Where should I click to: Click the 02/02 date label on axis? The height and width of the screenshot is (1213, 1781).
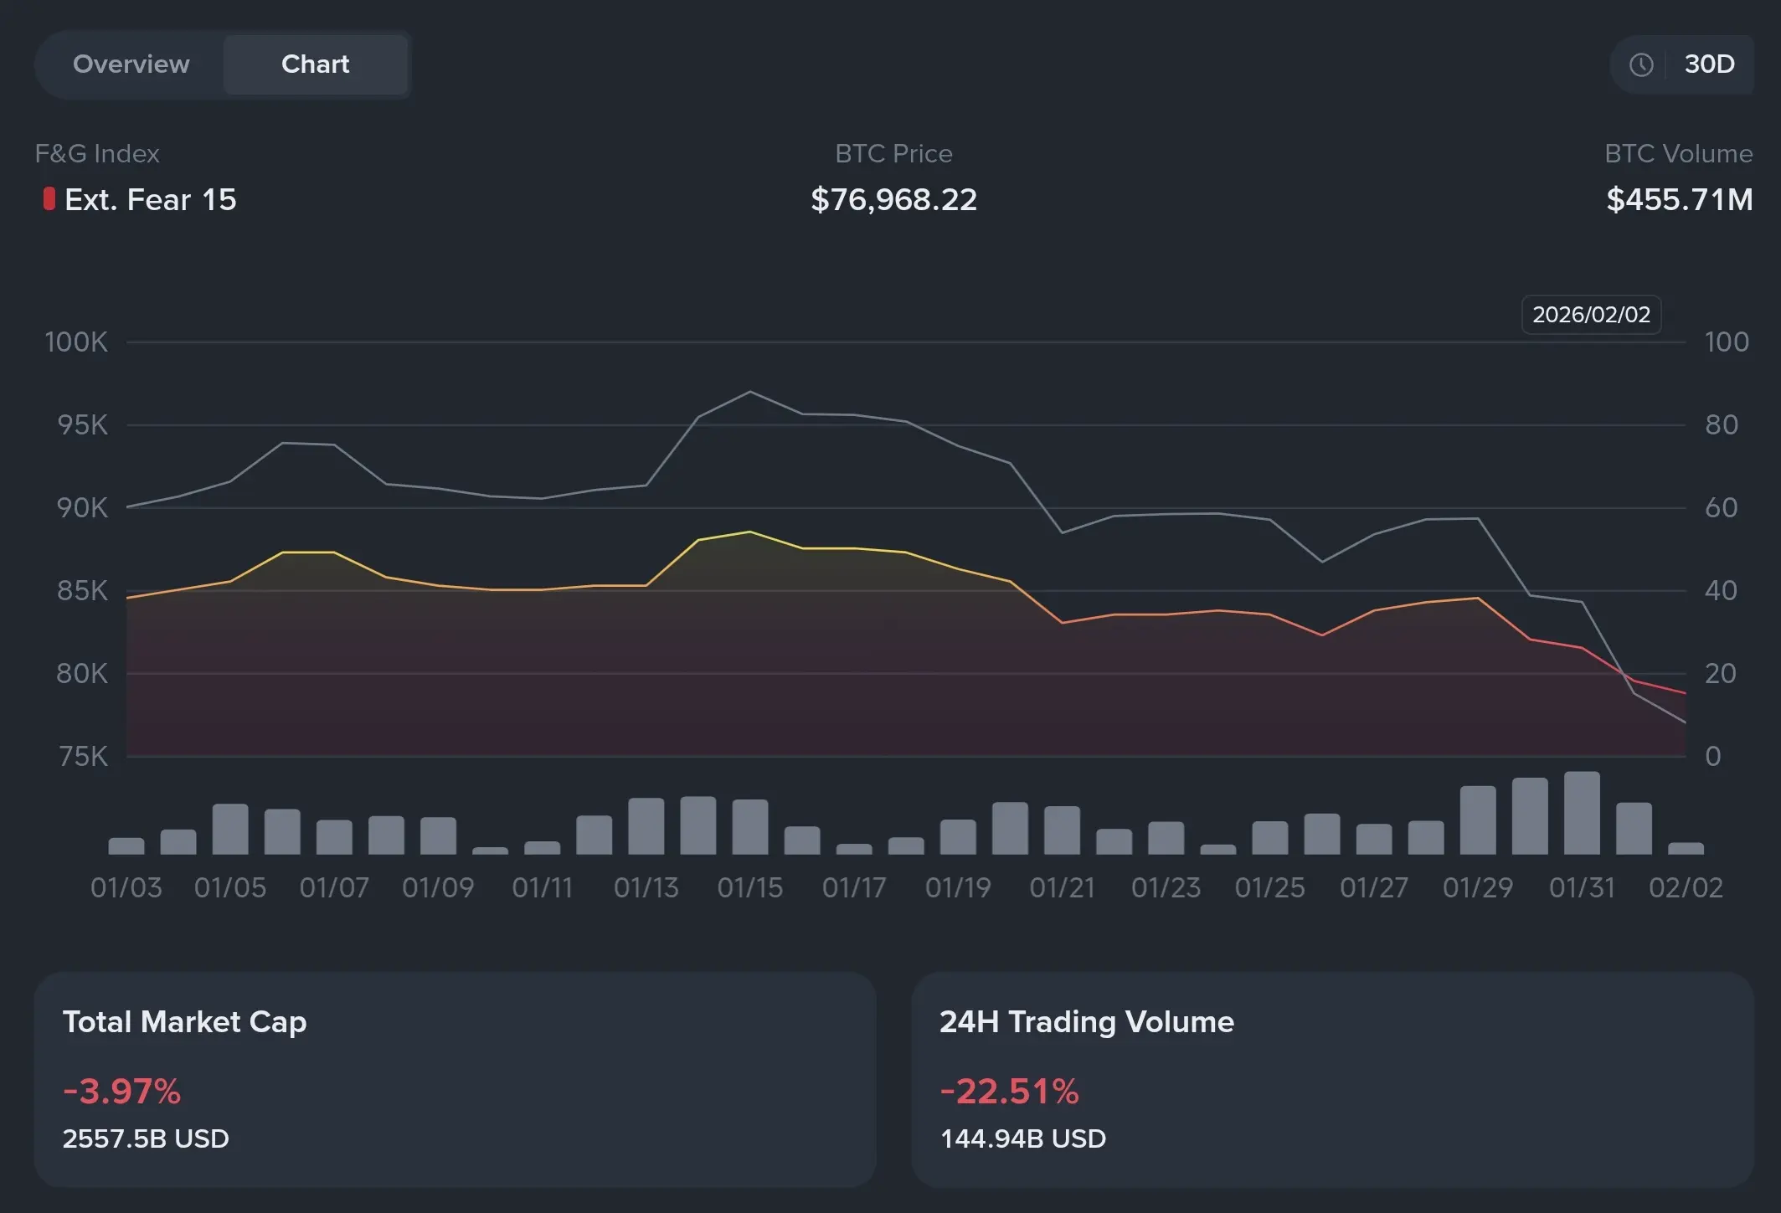[x=1685, y=887]
